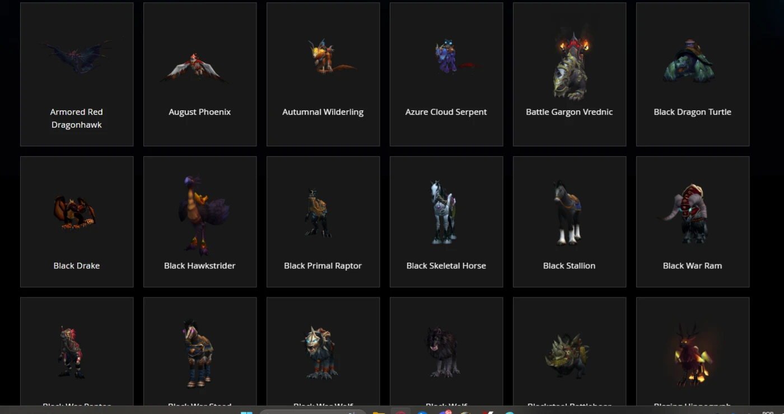Click the "Black War Ram" name label

[x=693, y=266]
